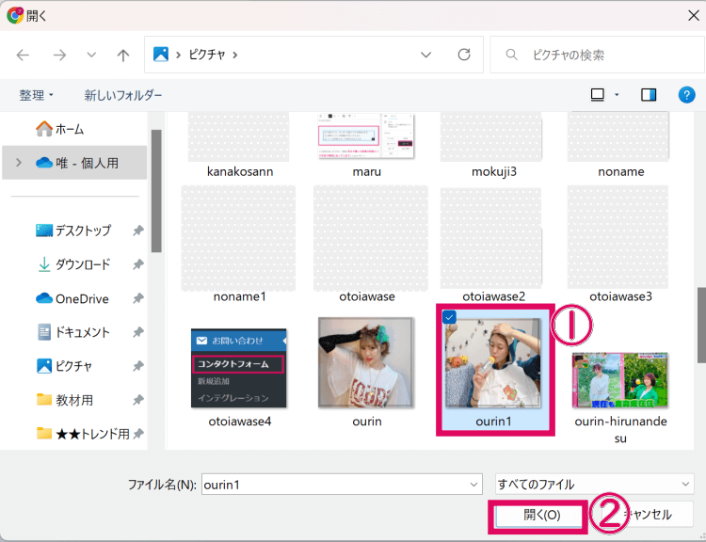The height and width of the screenshot is (542, 706).
Task: Open the 整理 menu
Action: coord(37,95)
